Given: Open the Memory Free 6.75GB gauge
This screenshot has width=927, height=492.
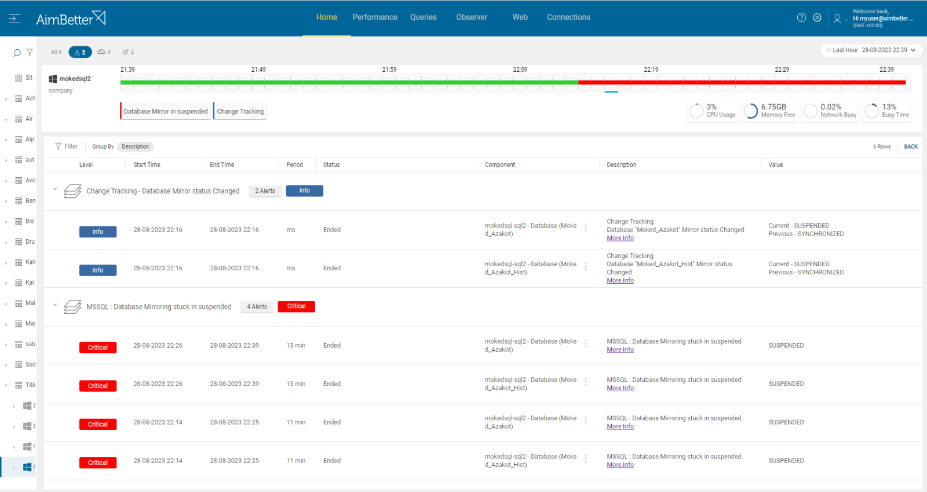Looking at the screenshot, I should click(x=770, y=111).
